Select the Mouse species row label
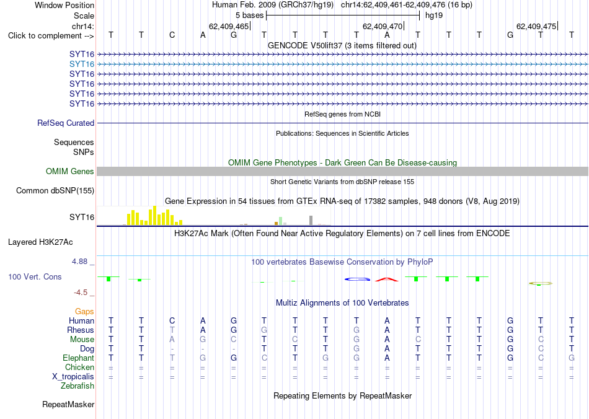Screen dimensions: 589x419 pyautogui.click(x=82, y=340)
